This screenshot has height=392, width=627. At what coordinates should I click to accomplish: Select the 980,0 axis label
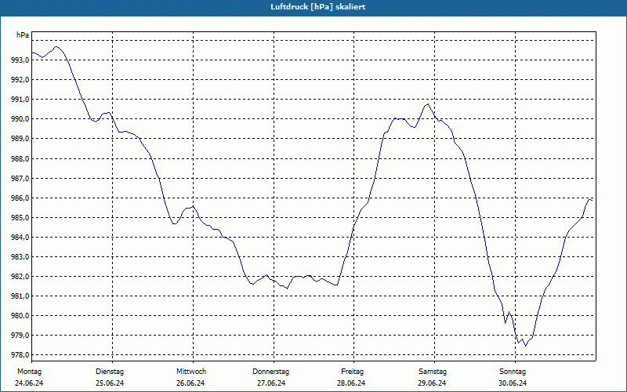pyautogui.click(x=20, y=316)
